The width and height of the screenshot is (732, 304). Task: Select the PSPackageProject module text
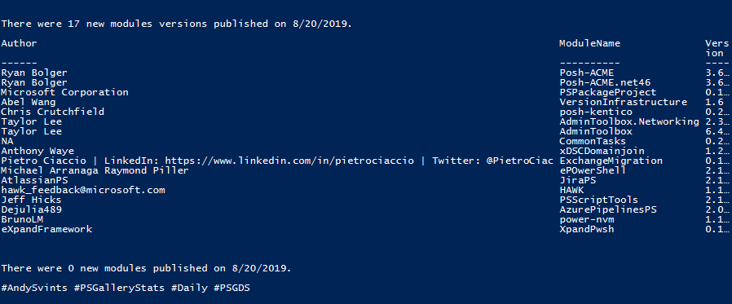[x=608, y=92]
